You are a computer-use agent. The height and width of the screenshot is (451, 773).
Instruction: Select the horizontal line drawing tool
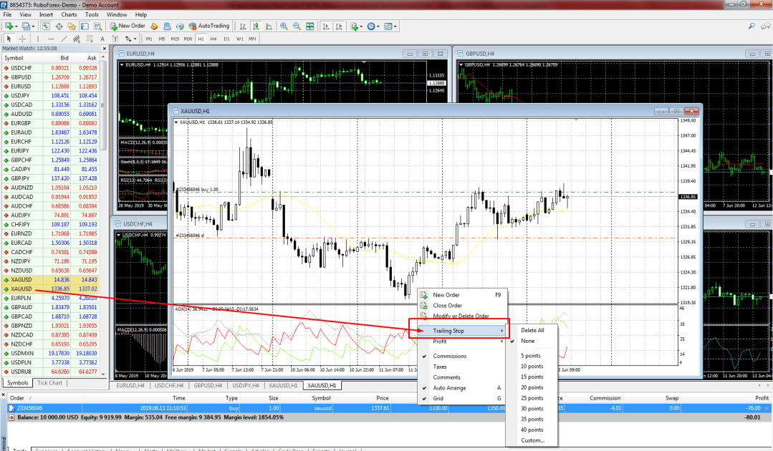[x=51, y=39]
